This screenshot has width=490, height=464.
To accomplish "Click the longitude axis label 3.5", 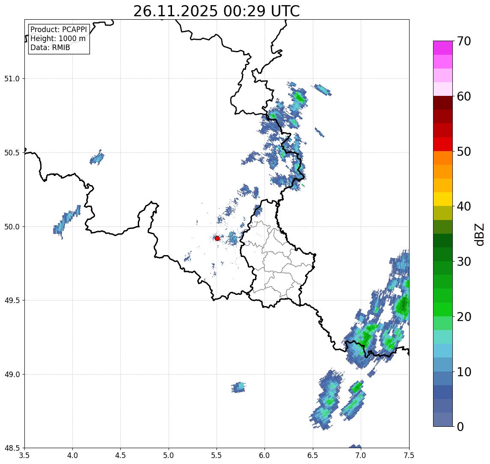I will click(x=24, y=455).
